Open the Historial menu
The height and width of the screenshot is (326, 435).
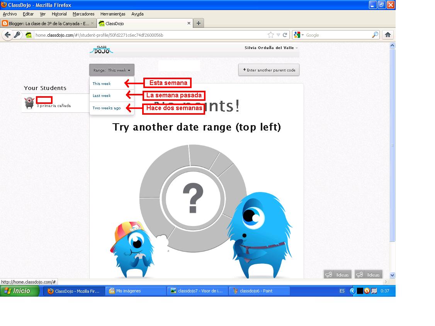59,14
